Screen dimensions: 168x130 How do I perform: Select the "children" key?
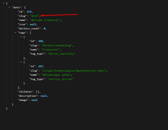click(x=25, y=92)
